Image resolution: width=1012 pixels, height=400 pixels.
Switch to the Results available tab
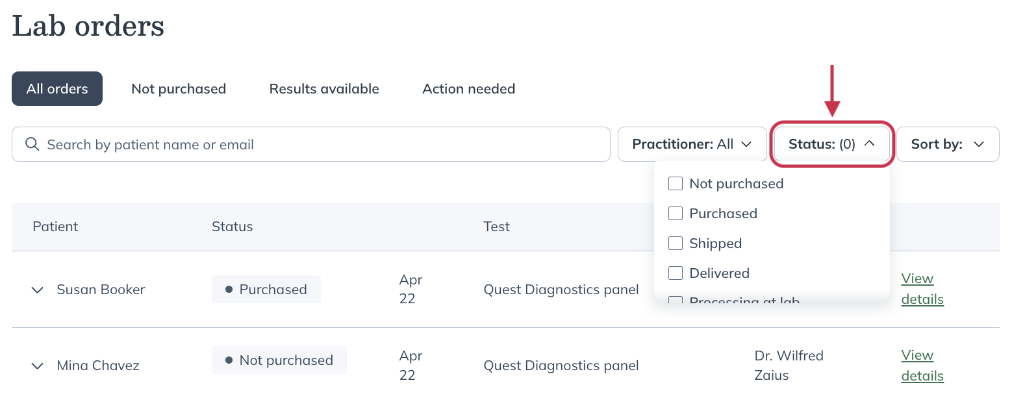pos(323,88)
